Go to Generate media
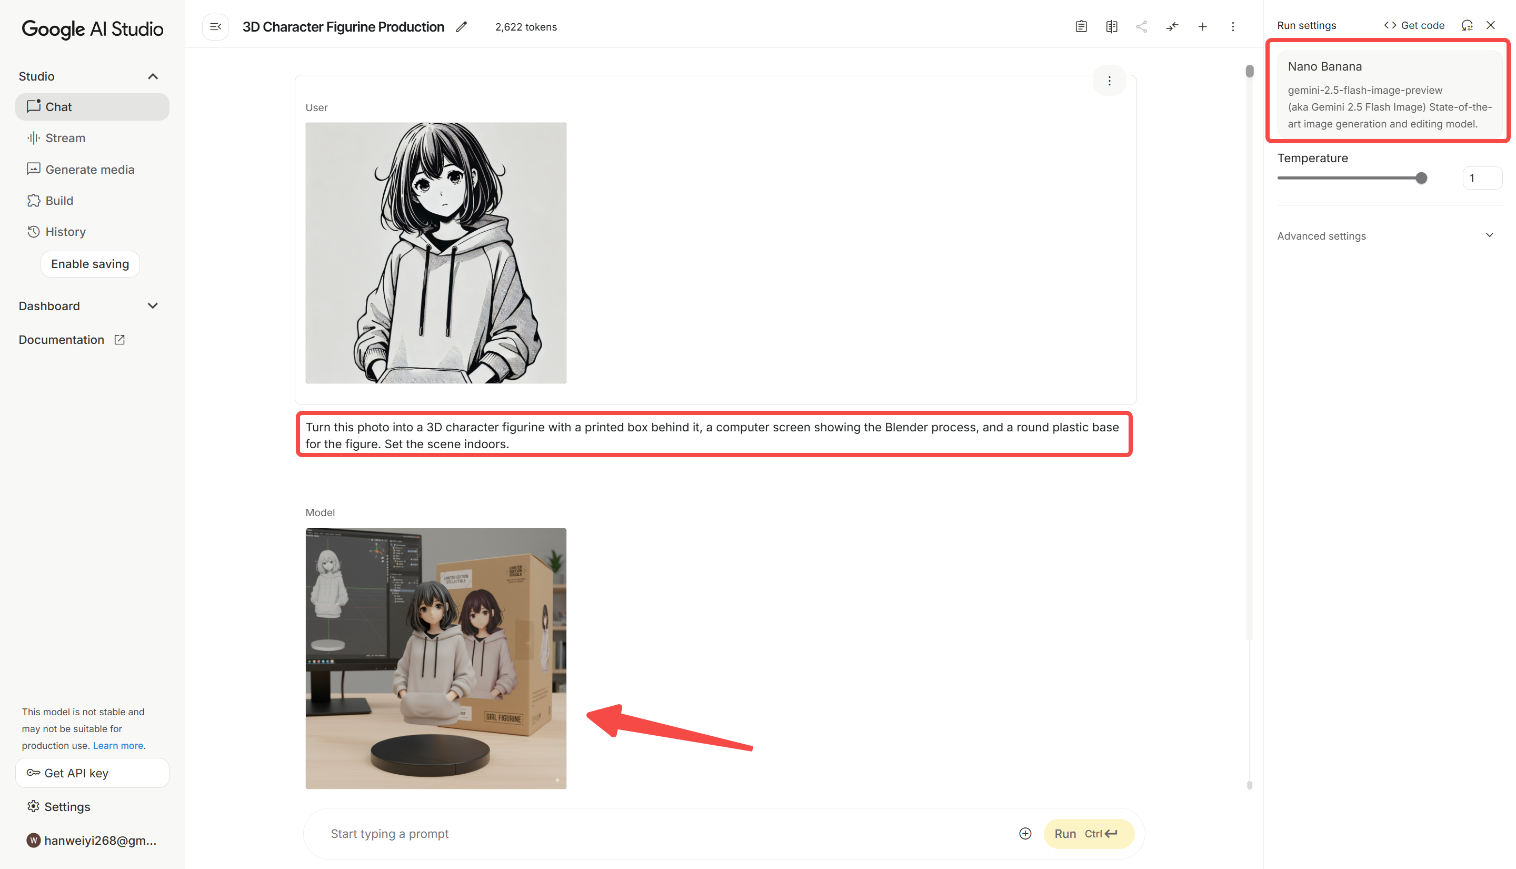 pyautogui.click(x=89, y=170)
